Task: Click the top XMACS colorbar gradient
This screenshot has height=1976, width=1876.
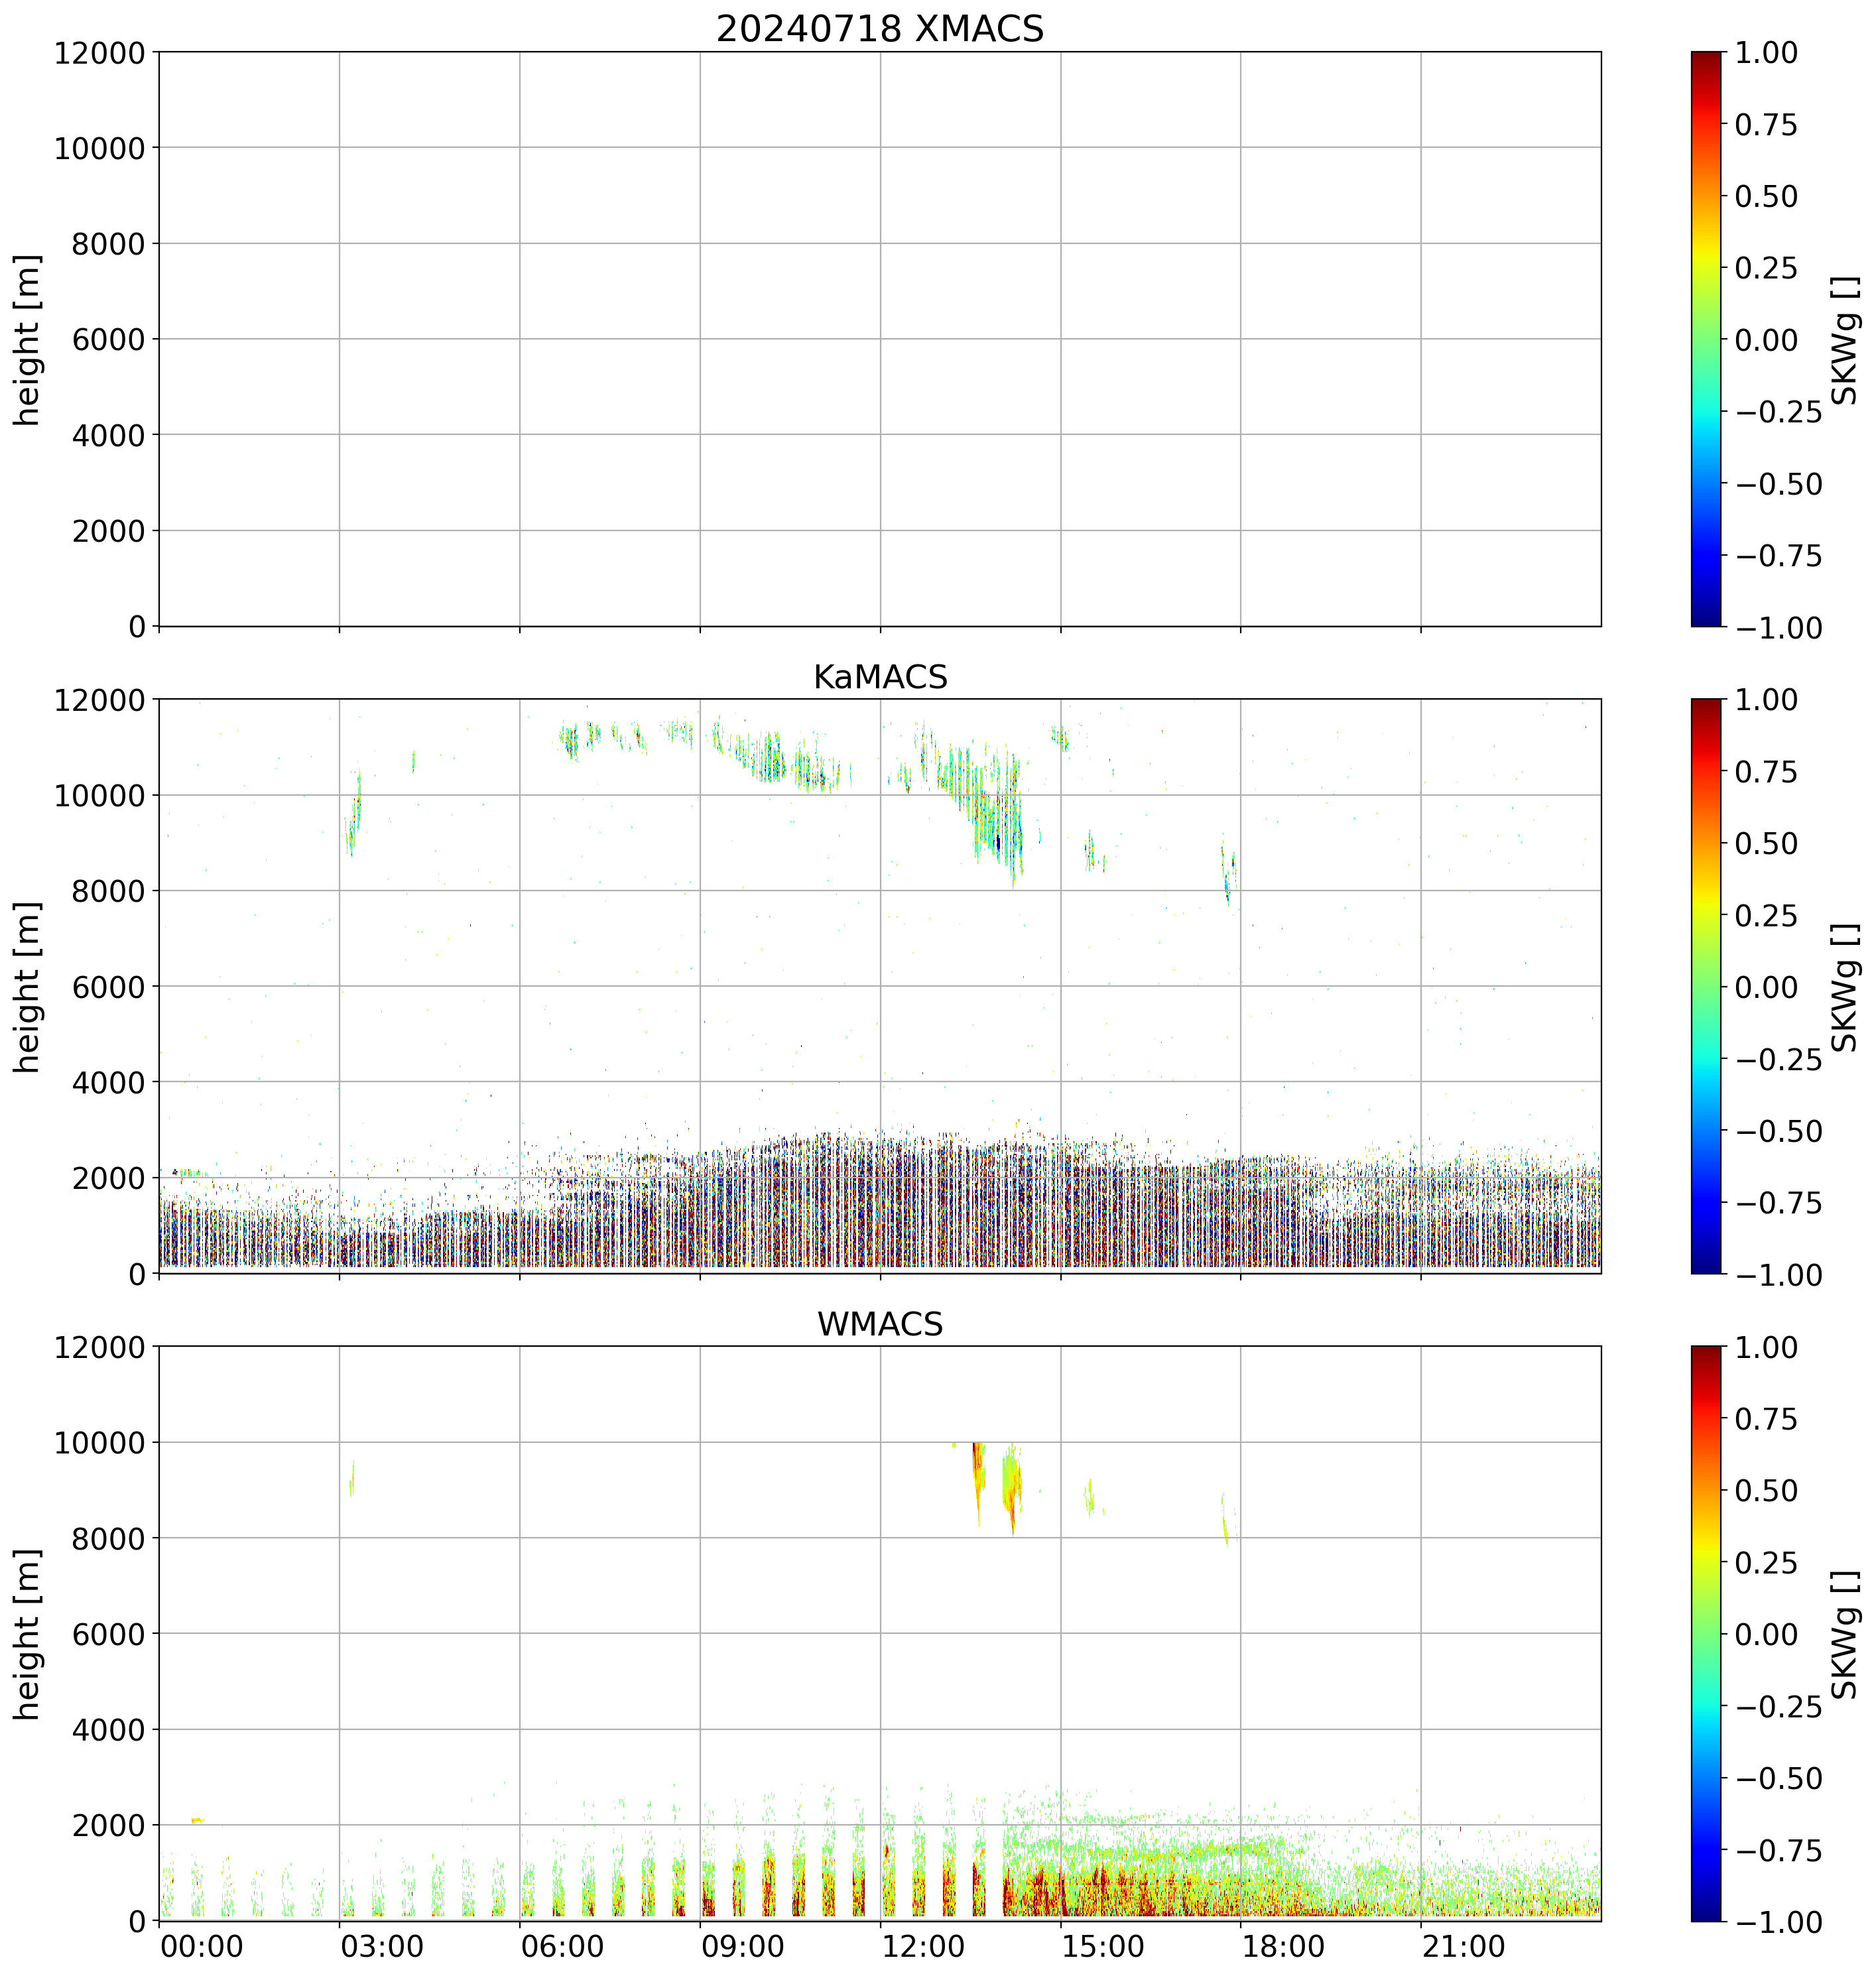Action: coord(1706,339)
